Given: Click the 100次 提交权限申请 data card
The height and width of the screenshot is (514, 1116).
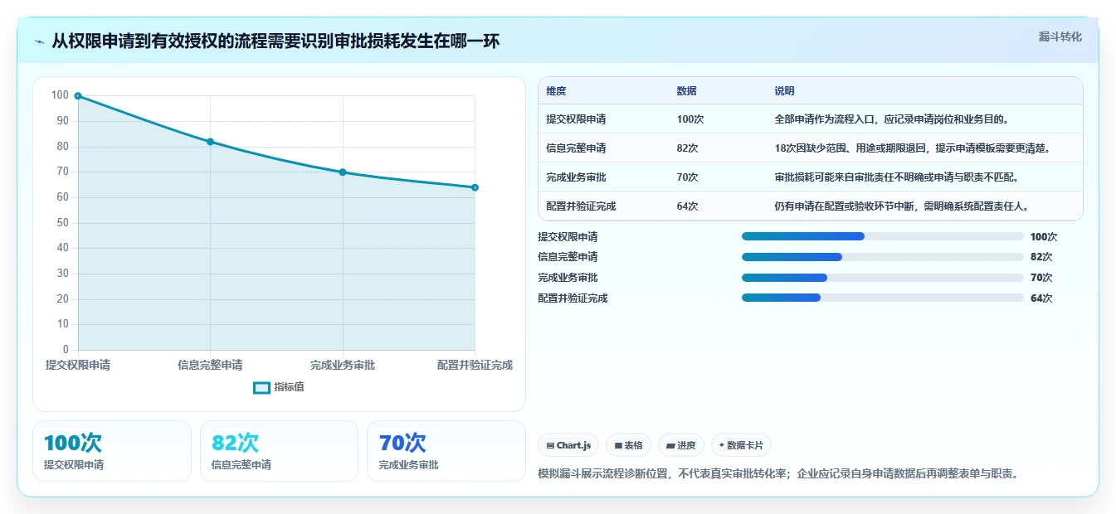Looking at the screenshot, I should [112, 451].
